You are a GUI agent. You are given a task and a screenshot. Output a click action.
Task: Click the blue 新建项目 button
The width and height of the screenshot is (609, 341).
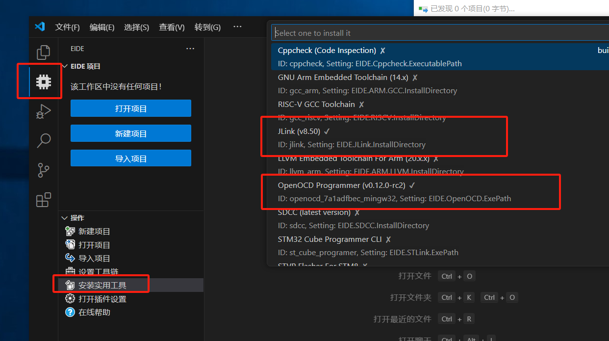click(x=131, y=133)
